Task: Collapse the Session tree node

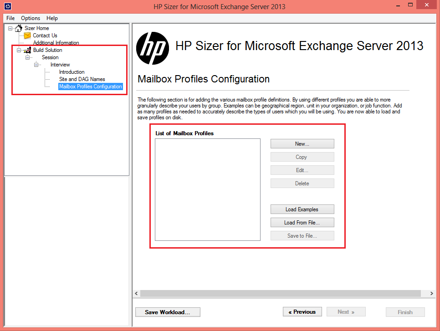Action: (x=27, y=57)
